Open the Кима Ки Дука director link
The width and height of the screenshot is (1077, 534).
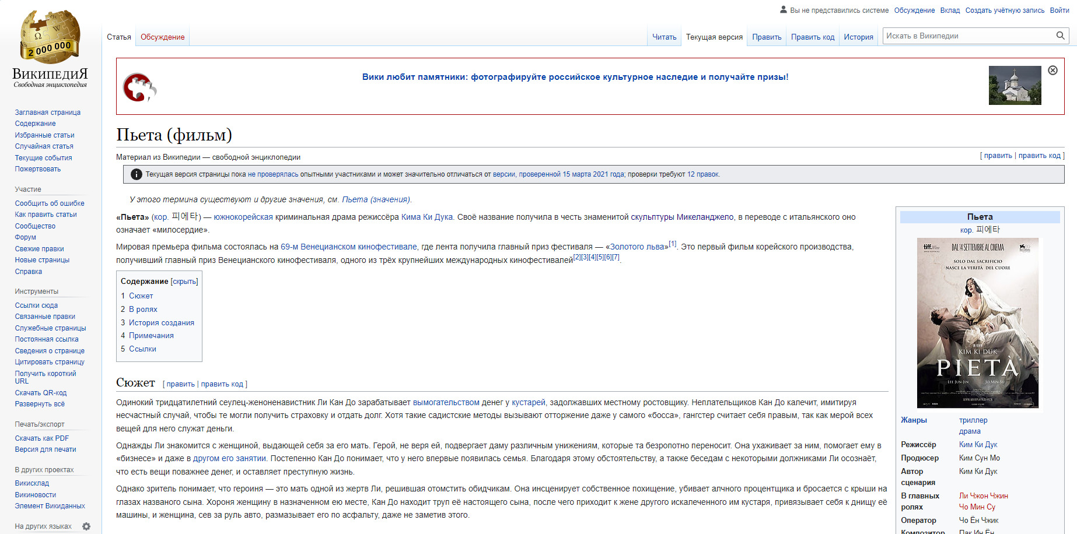click(x=426, y=217)
